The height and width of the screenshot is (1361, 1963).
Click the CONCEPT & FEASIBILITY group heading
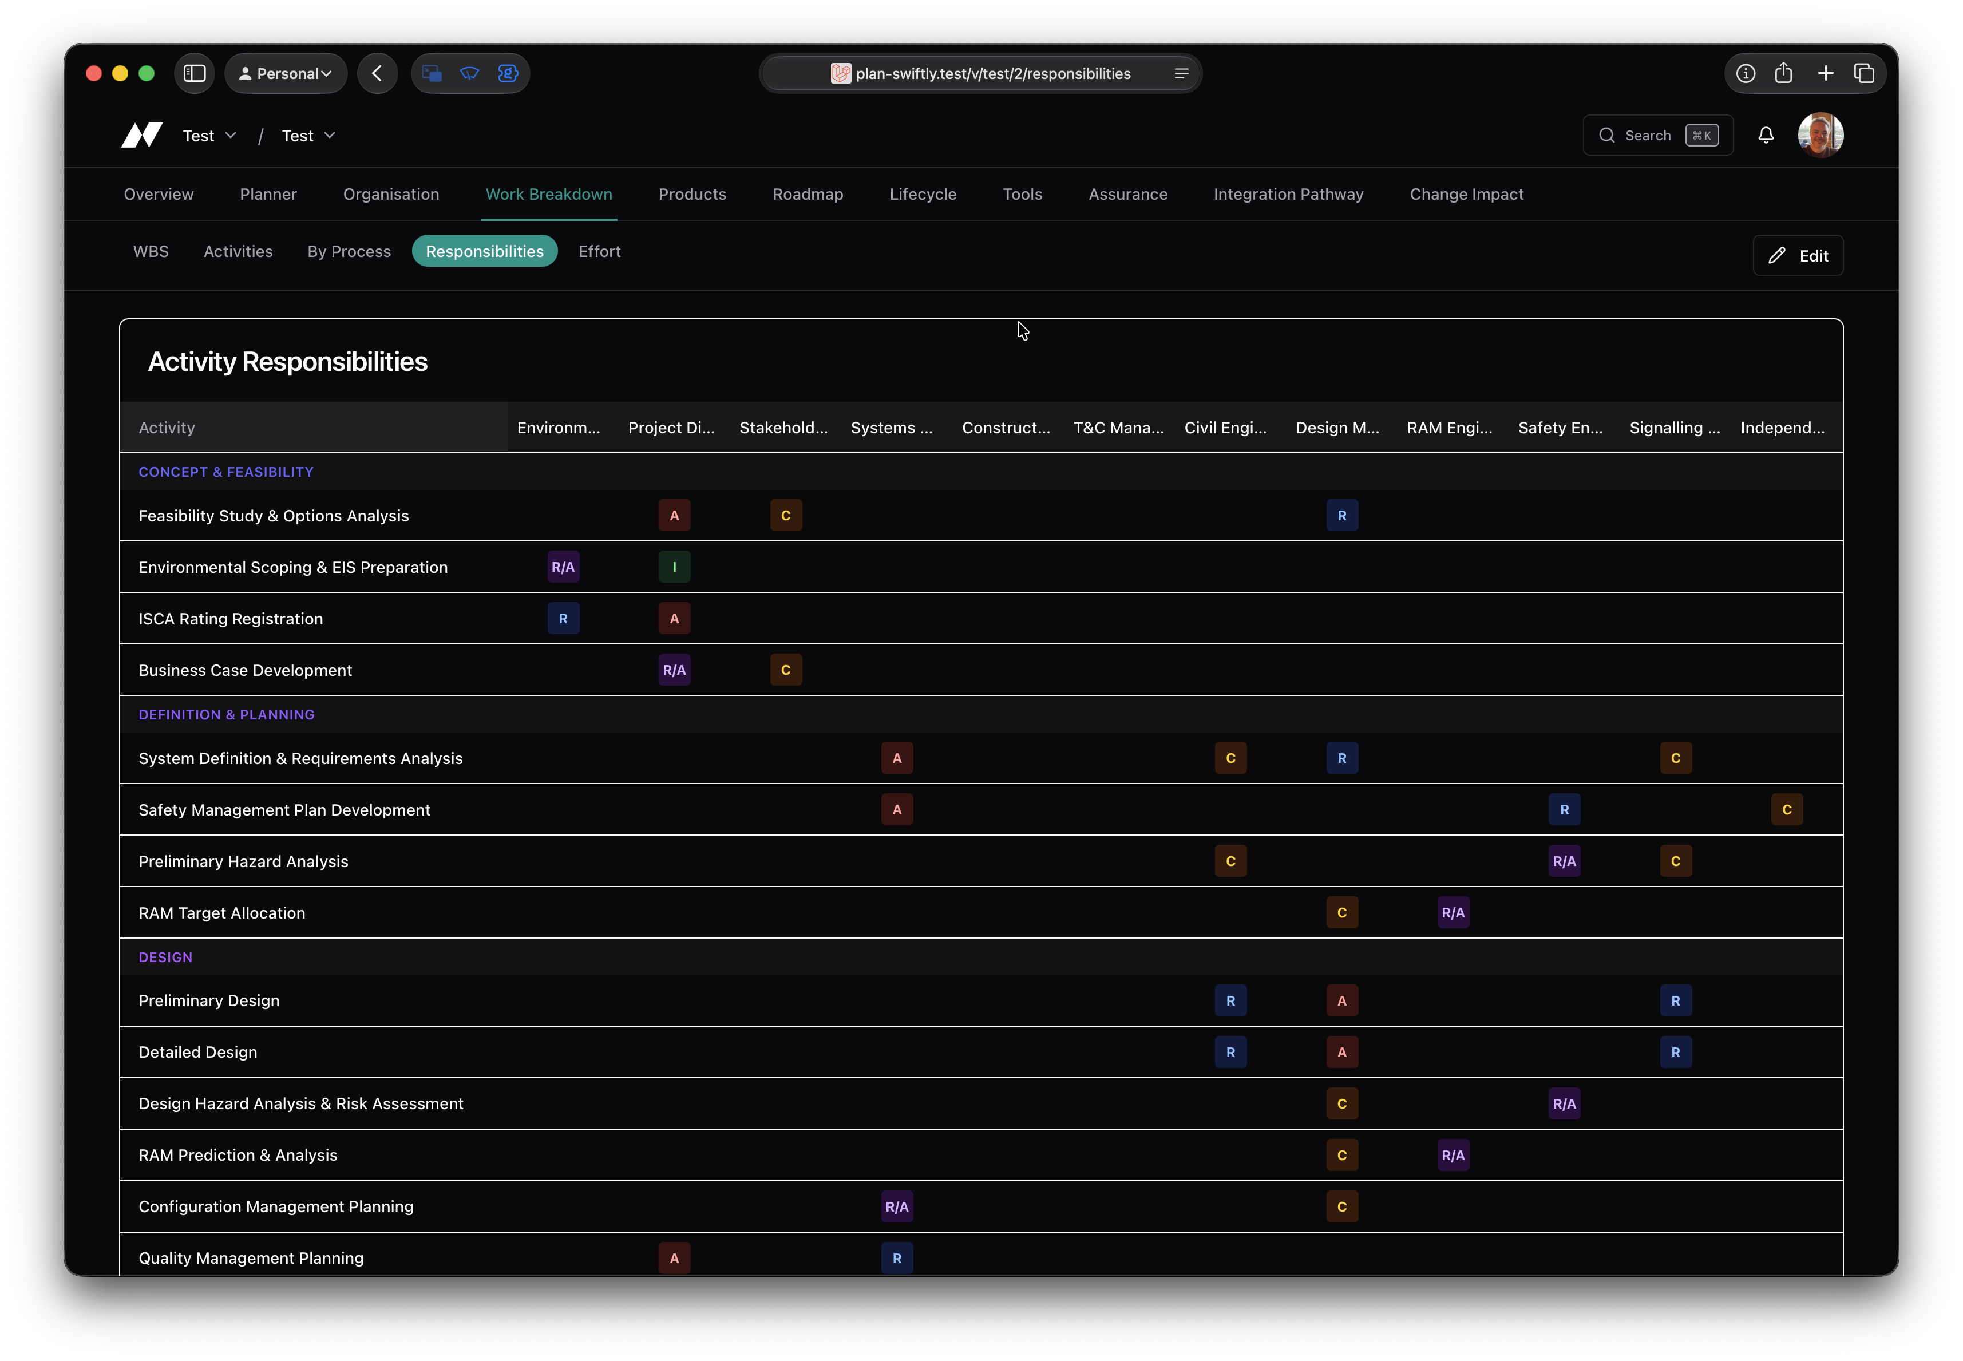click(226, 472)
